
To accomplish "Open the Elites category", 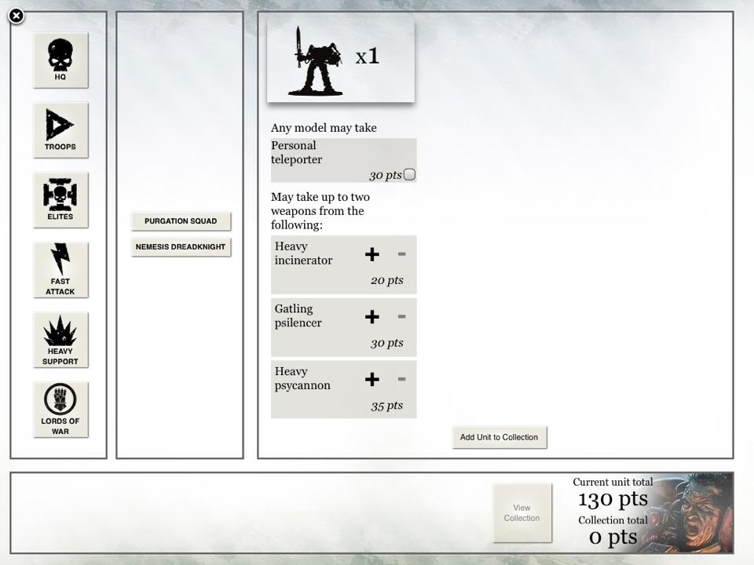I will tap(60, 200).
